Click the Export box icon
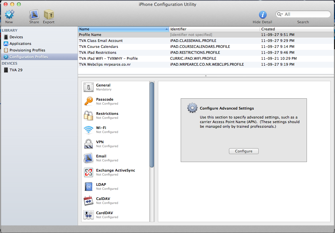Image resolution: width=335 pixels, height=233 pixels. 49,15
